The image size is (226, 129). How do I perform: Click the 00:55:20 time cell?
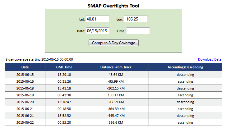(x=64, y=122)
